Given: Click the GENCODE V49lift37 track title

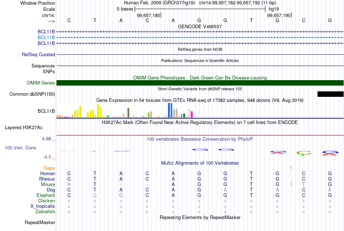Looking at the screenshot, I should 200,26.
